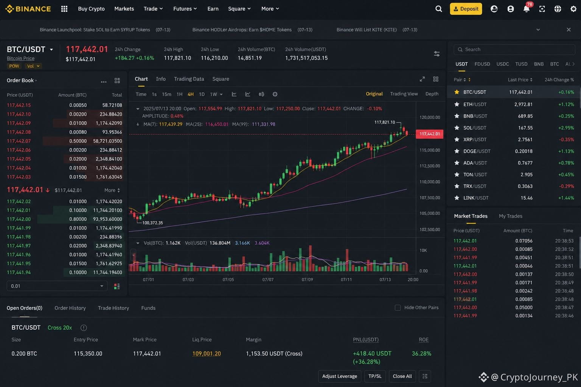The width and height of the screenshot is (581, 387).
Task: Toggle favorite star for BNB/USDT
Action: 457,116
